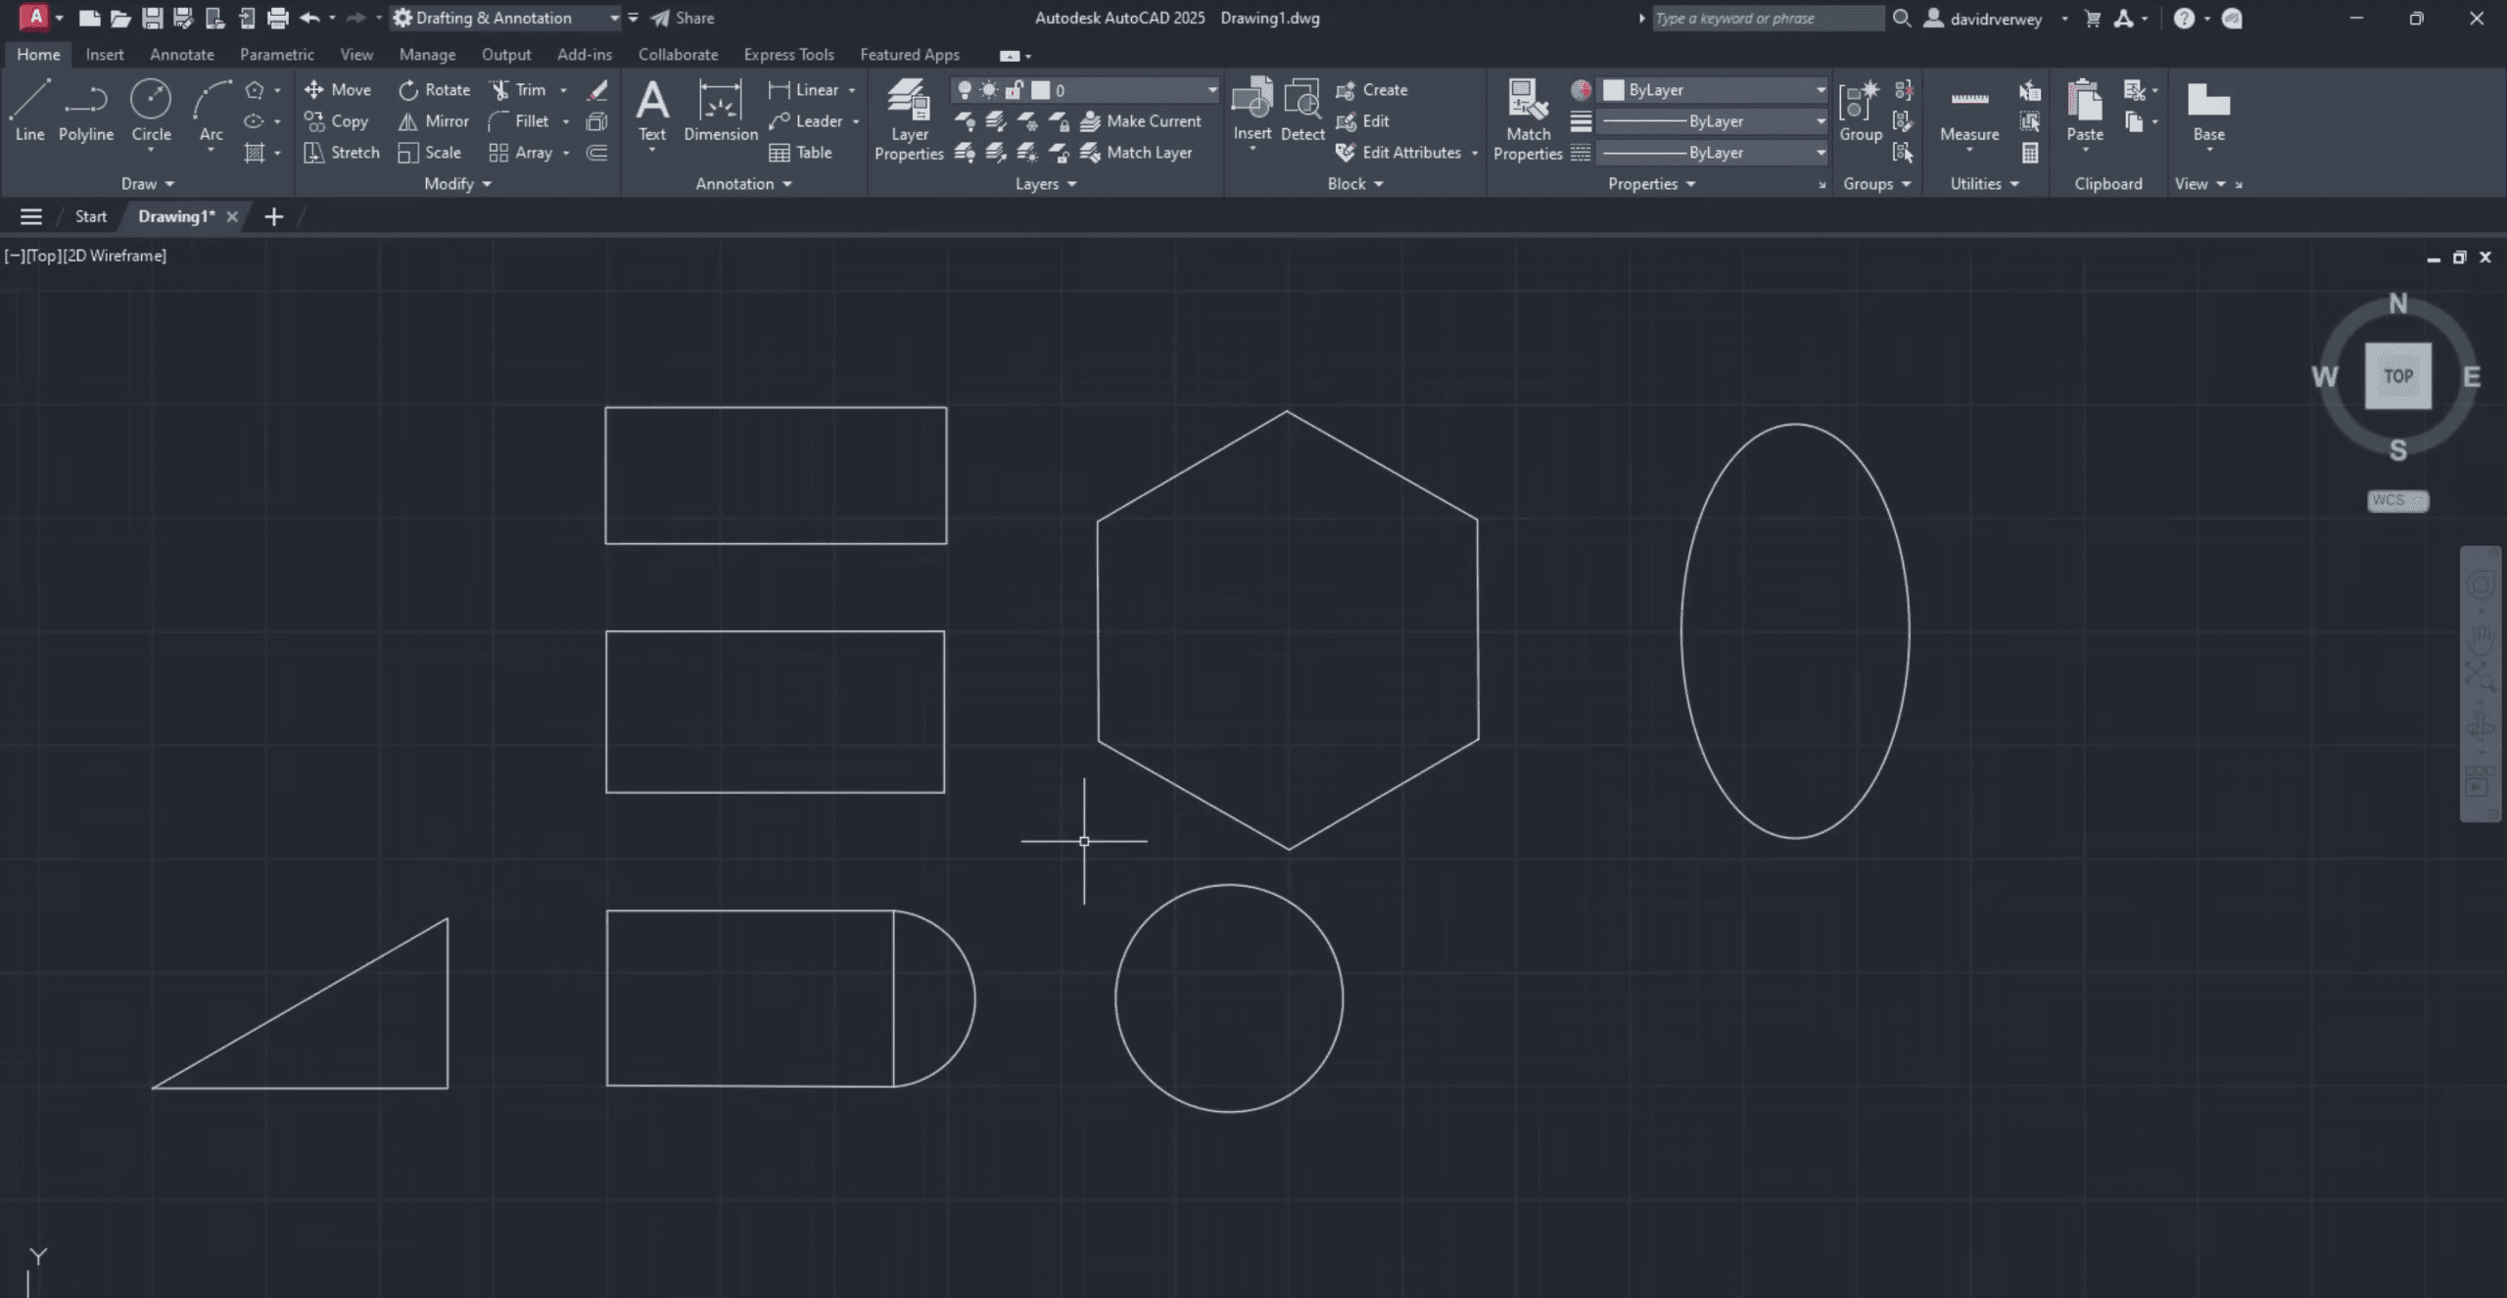Insert a Table annotation
Image resolution: width=2507 pixels, height=1298 pixels.
801,153
